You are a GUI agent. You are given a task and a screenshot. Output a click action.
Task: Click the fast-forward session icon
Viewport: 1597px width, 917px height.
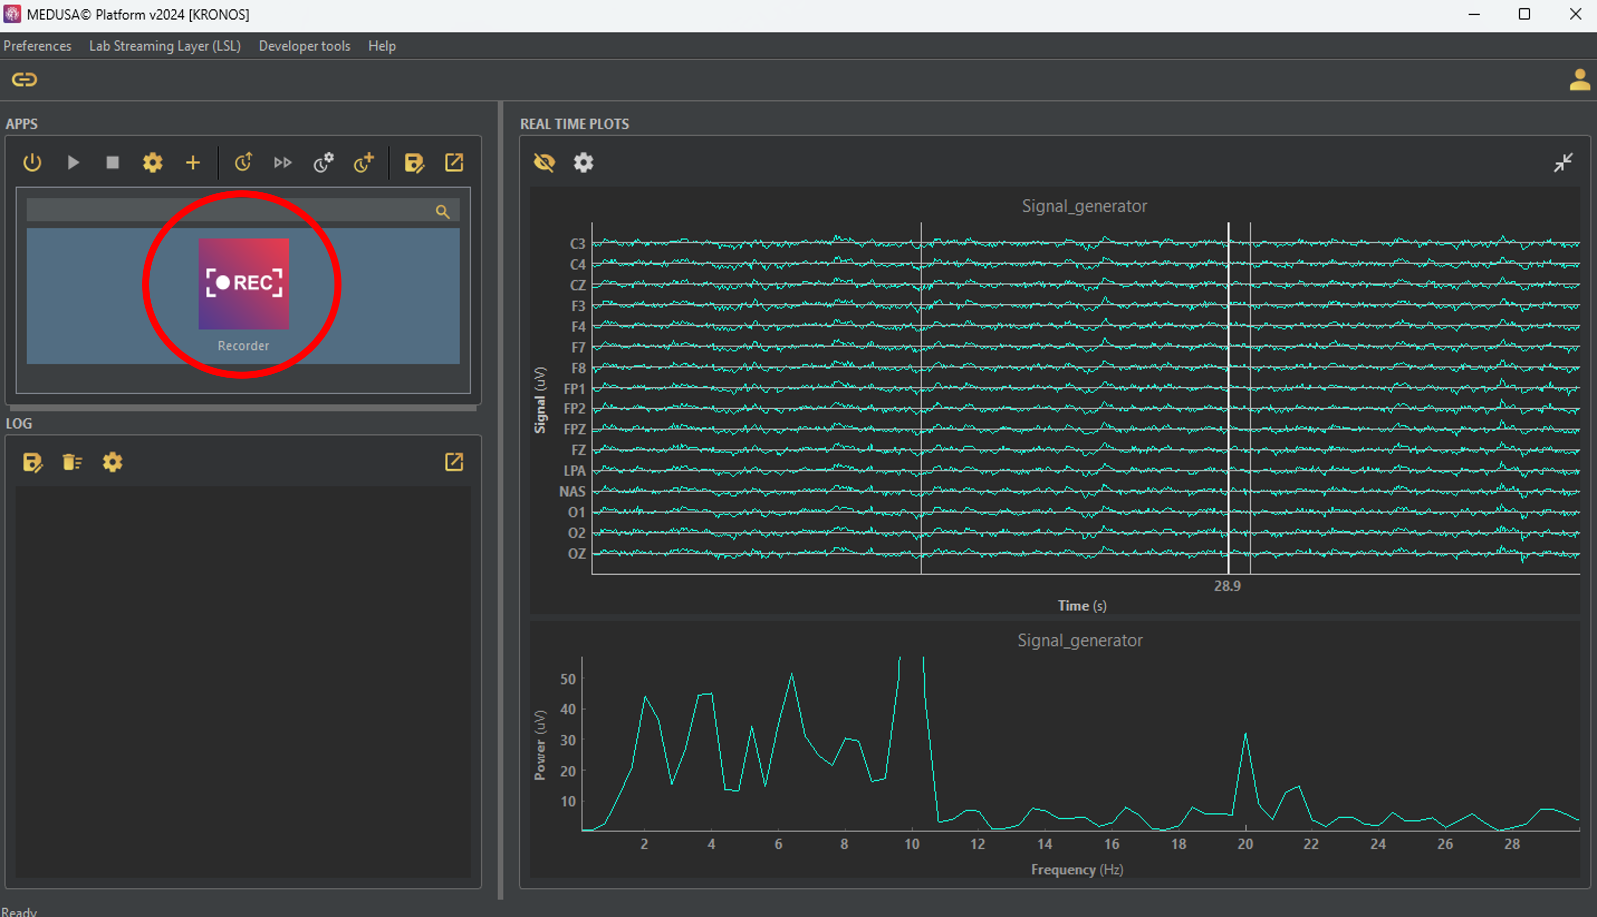click(x=283, y=163)
